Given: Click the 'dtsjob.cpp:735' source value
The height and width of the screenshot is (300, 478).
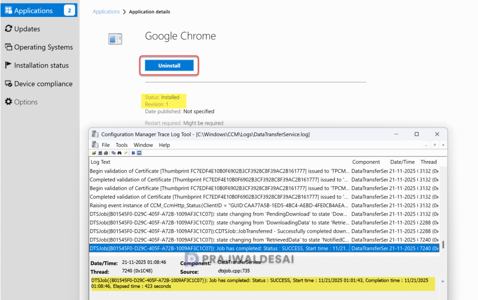Looking at the screenshot, I should click(x=234, y=271).
